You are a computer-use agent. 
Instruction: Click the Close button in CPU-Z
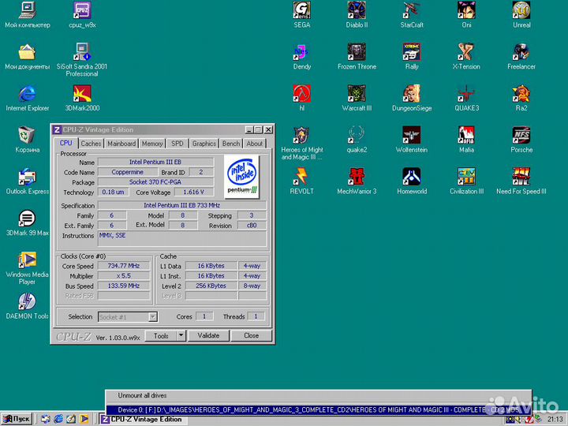tap(252, 336)
